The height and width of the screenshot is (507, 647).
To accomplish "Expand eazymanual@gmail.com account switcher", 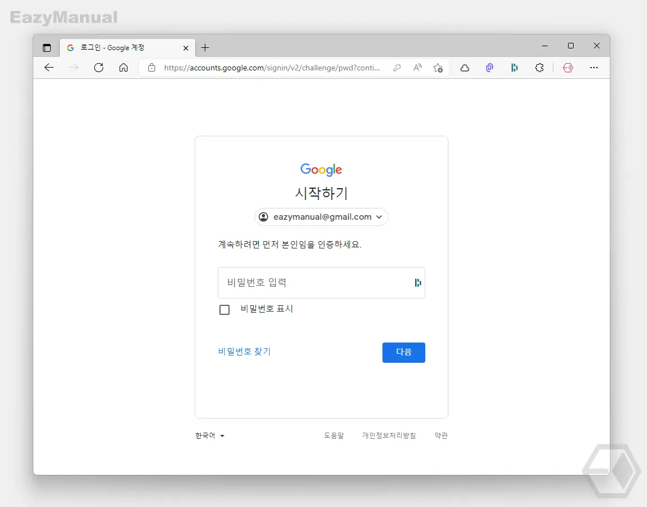I will pos(322,217).
